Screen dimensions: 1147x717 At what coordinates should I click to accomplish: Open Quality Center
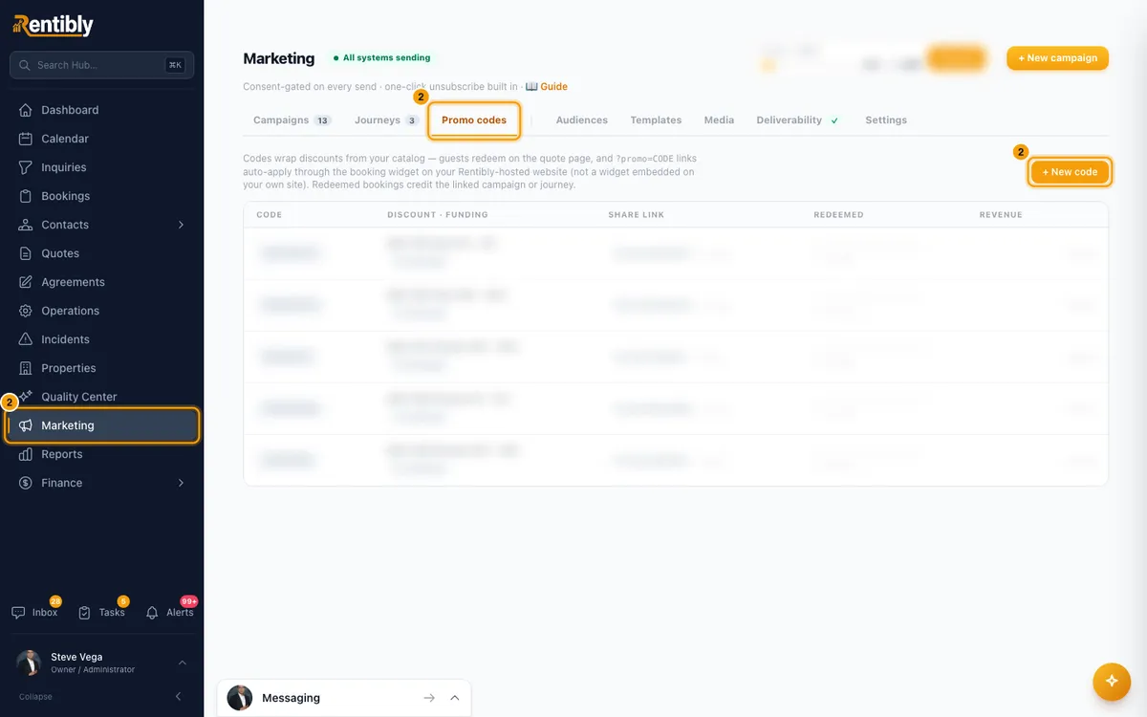tap(101, 397)
